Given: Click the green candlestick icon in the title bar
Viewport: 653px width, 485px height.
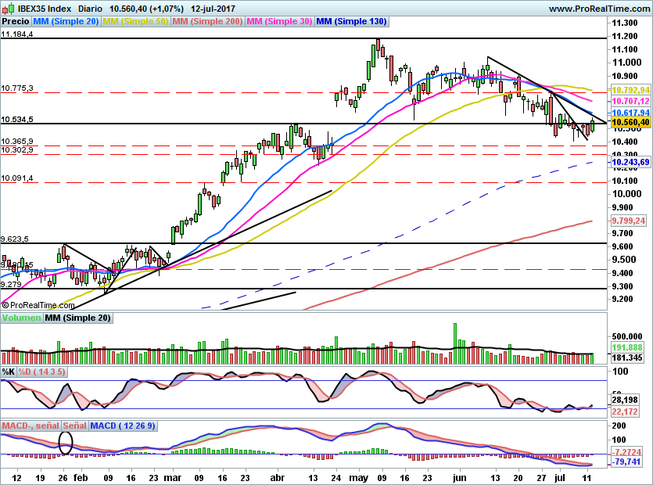Looking at the screenshot, I should coord(11,8).
